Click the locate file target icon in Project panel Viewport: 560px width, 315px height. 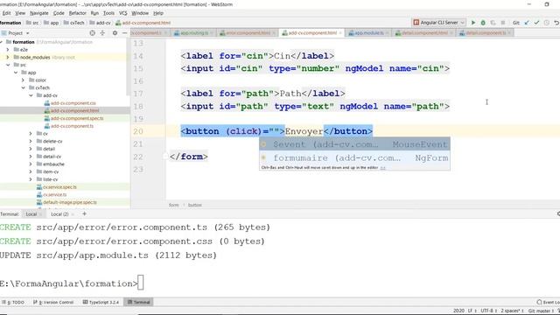93,33
